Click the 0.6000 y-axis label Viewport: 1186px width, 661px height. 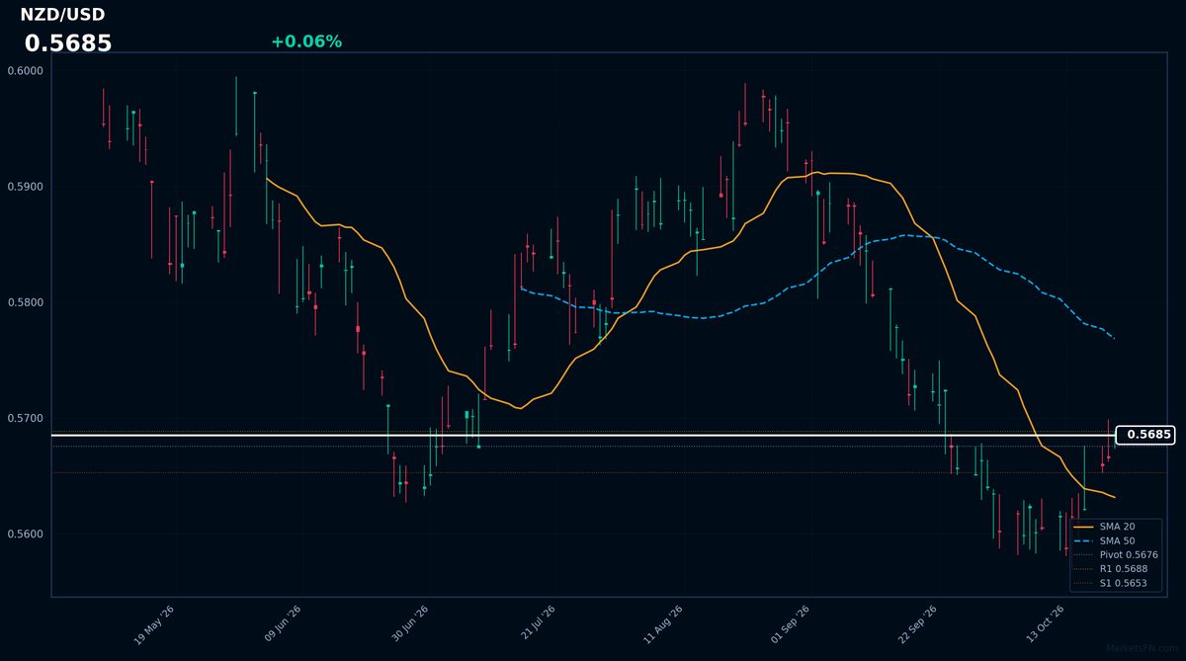26,71
